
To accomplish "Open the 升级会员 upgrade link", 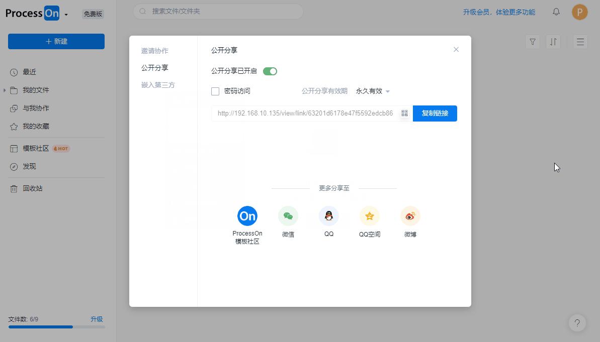I will 499,12.
